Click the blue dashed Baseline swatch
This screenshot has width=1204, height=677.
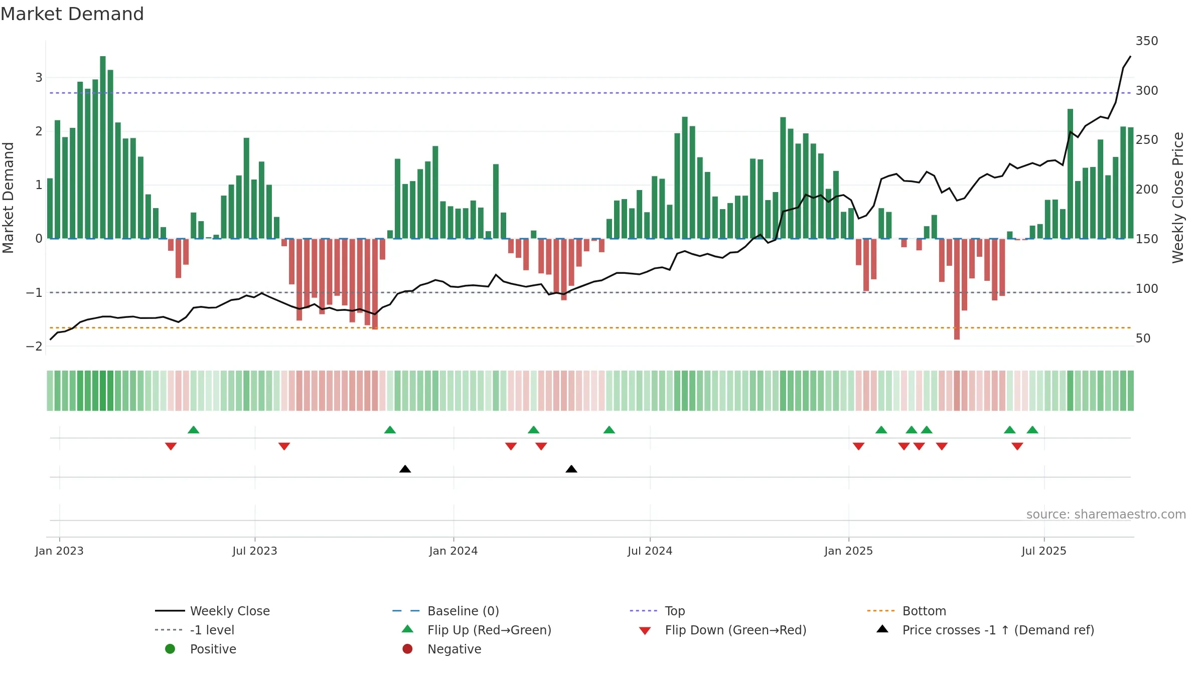pyautogui.click(x=406, y=611)
